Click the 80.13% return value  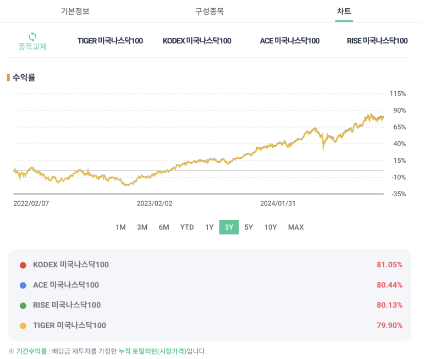coord(389,305)
